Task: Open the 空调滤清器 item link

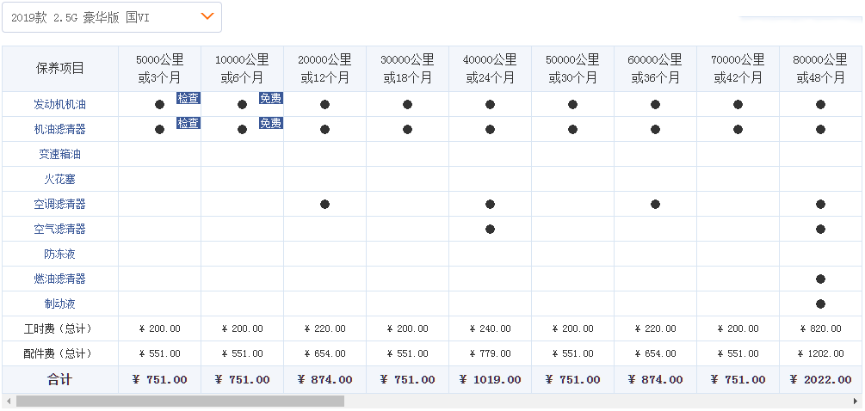Action: click(59, 204)
